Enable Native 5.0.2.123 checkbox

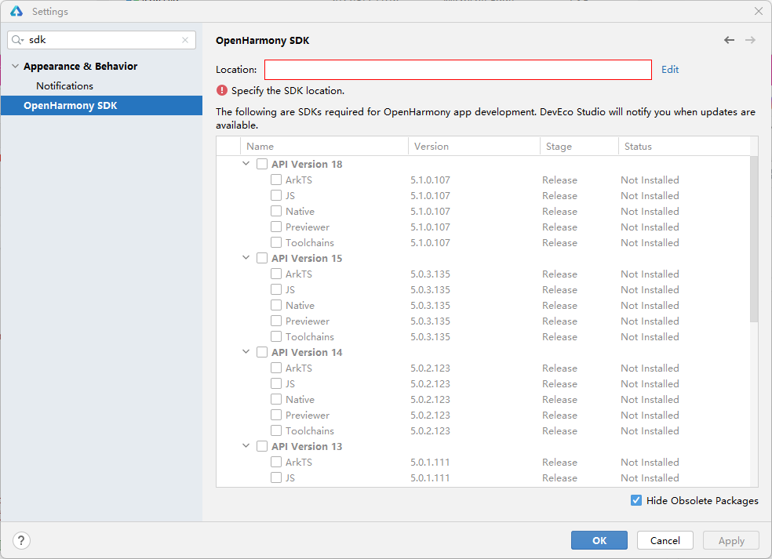(276, 399)
